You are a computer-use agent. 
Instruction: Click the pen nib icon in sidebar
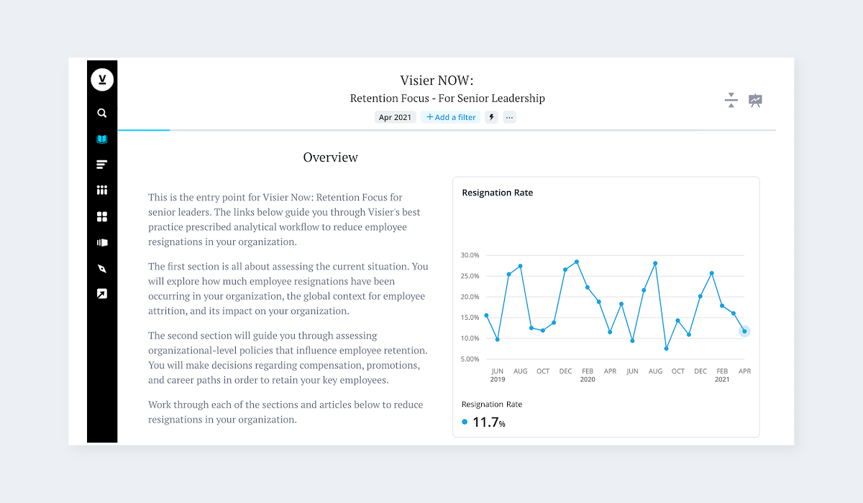coord(102,269)
